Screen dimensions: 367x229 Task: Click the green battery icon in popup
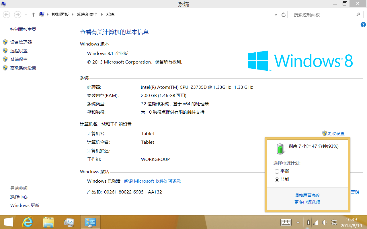point(280,149)
